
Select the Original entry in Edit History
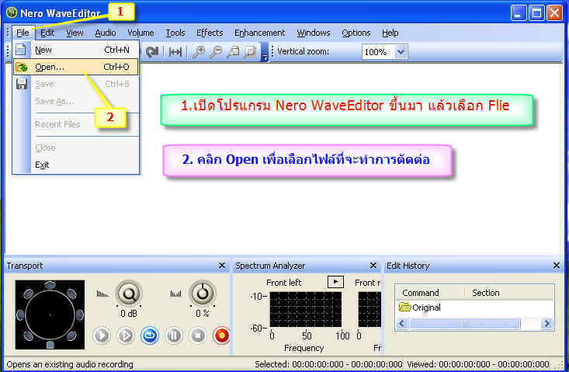[x=420, y=308]
